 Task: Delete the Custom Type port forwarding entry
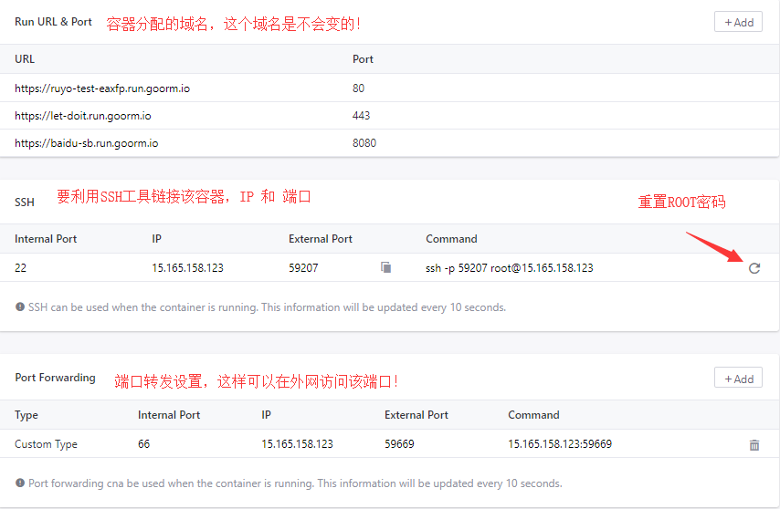click(x=754, y=445)
